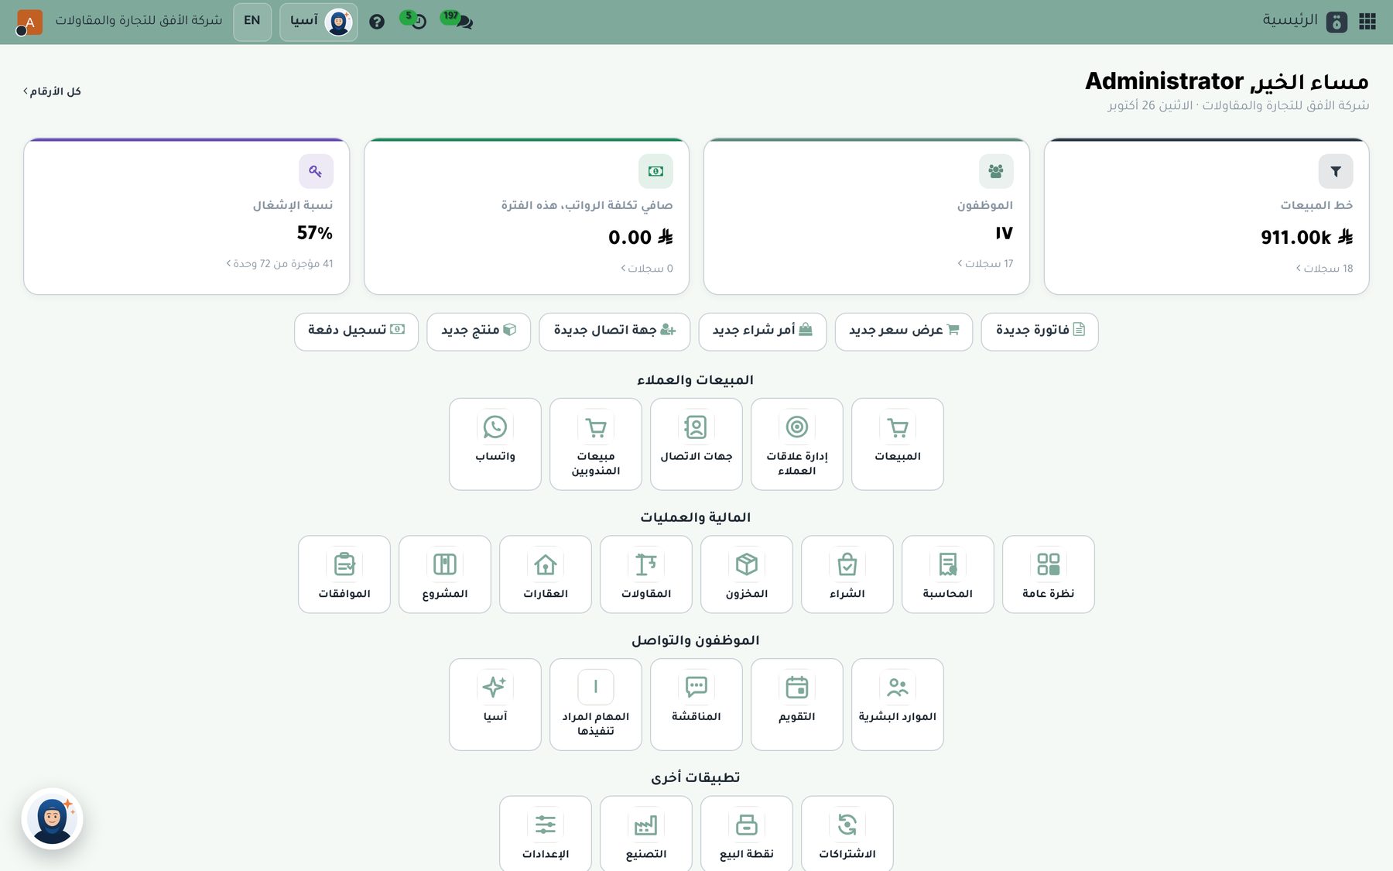Open the Real Estate (العقارات) app

tap(546, 574)
